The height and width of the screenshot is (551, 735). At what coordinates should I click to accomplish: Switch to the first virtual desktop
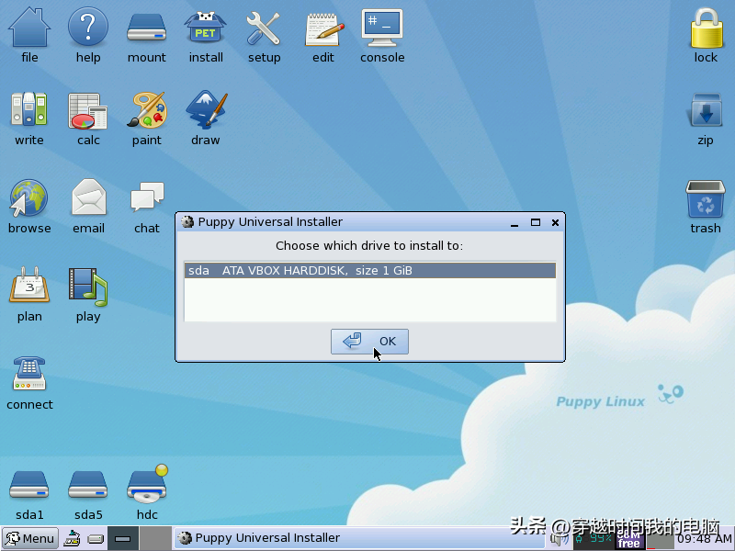pos(123,538)
